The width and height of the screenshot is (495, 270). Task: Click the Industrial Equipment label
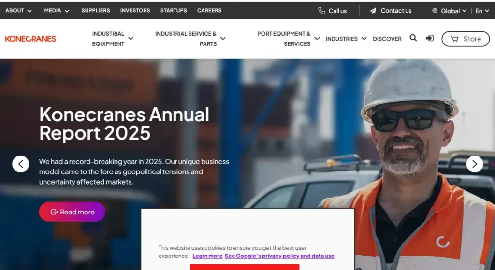(x=108, y=39)
